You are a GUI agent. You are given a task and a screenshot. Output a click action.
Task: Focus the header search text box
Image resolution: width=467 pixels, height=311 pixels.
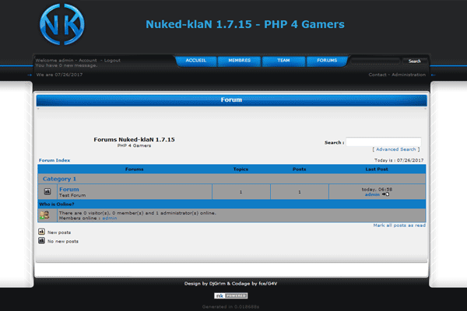(x=377, y=61)
